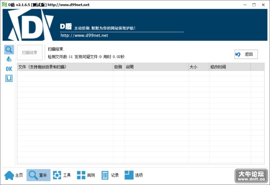270x185 pixels.
Task: Go to the 主页 home tab
Action: [x=14, y=175]
